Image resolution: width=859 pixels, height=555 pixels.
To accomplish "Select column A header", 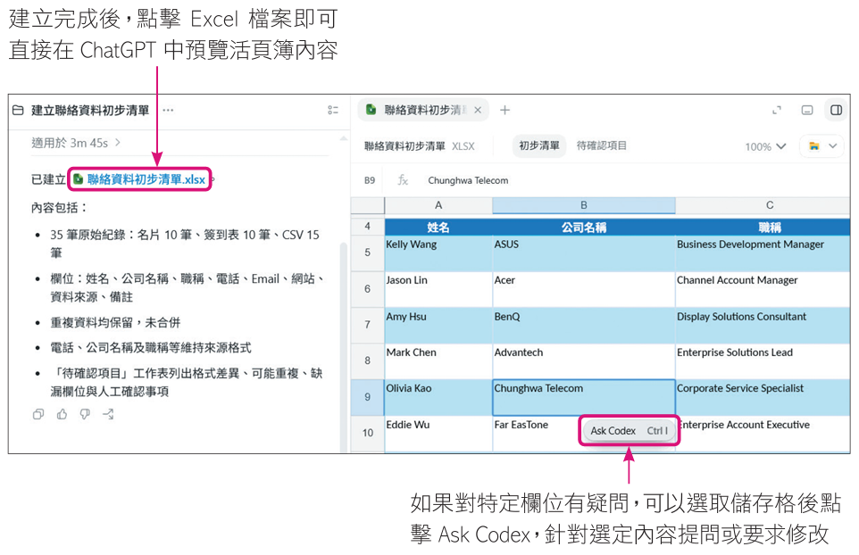I will tap(438, 205).
